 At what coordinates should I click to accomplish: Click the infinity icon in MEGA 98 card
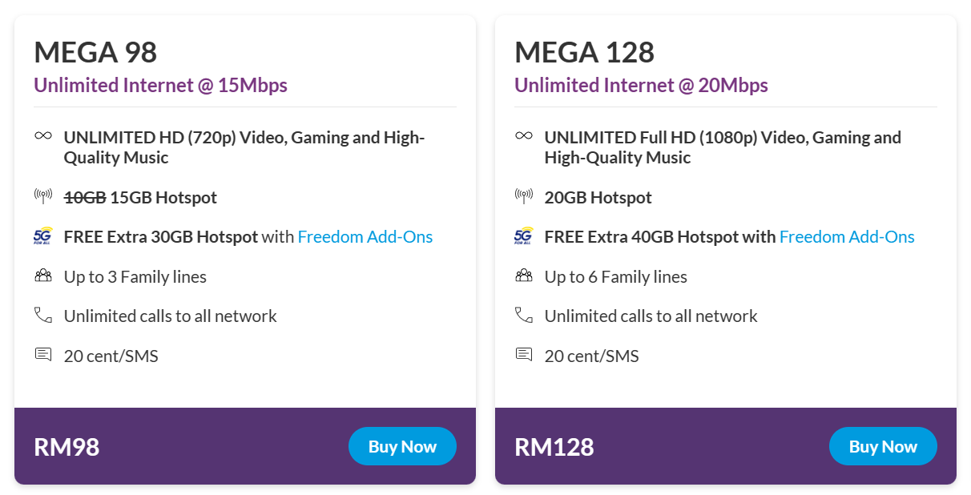pos(43,136)
